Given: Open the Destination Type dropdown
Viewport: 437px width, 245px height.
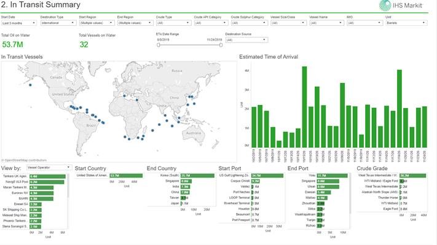Looking at the screenshot, I should (58, 23).
